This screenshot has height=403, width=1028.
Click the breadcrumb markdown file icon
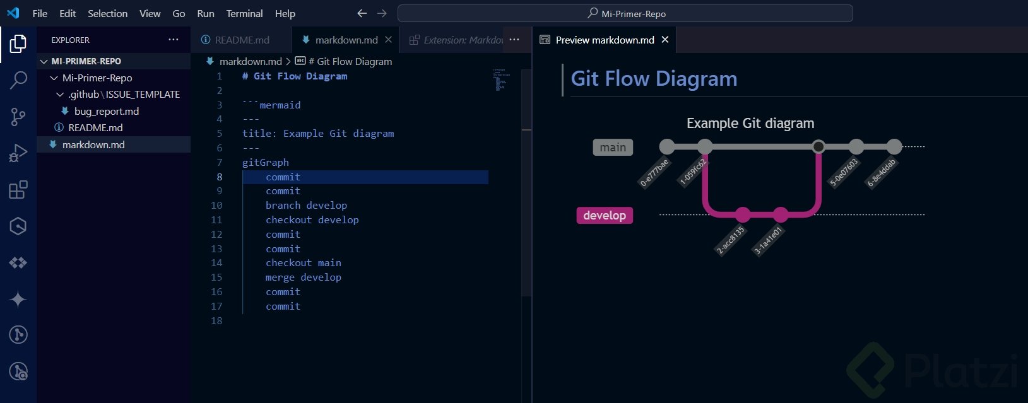(x=210, y=61)
